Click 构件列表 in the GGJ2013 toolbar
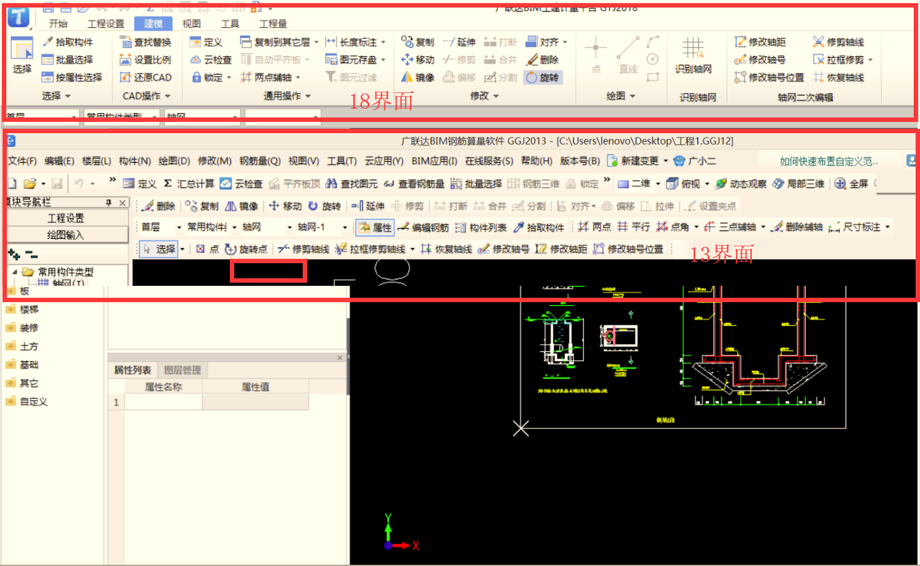 click(x=480, y=227)
